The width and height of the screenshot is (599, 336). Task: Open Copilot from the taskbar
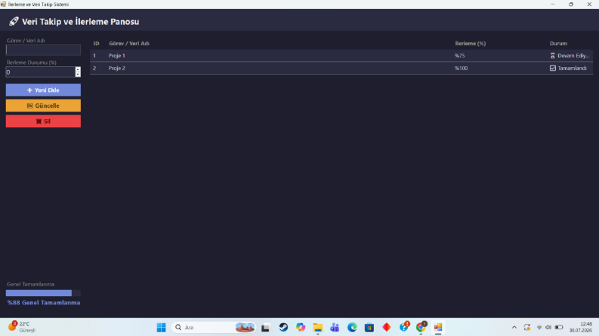[301, 327]
